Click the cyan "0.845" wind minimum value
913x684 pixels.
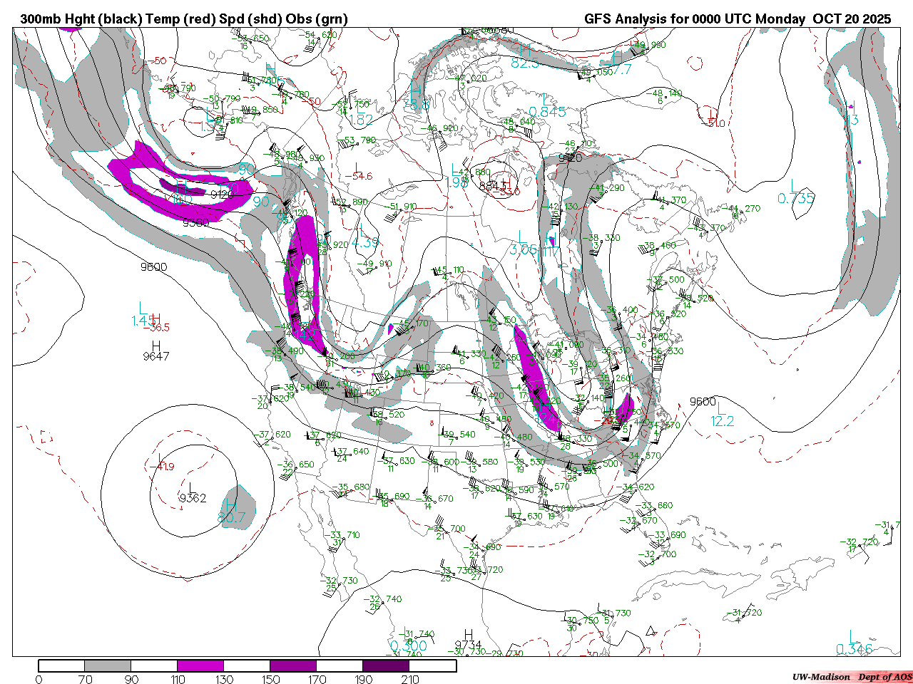click(547, 112)
